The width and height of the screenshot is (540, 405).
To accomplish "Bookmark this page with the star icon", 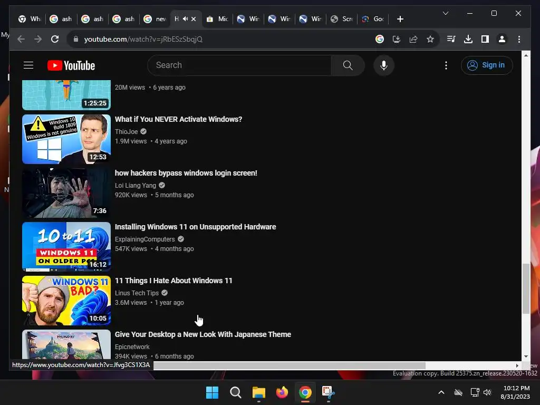I will tap(430, 39).
